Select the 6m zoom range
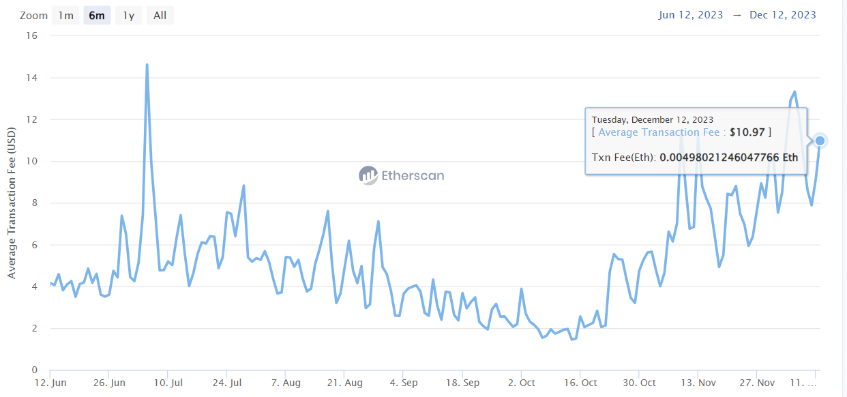Viewport: 847px width, 397px height. [97, 15]
